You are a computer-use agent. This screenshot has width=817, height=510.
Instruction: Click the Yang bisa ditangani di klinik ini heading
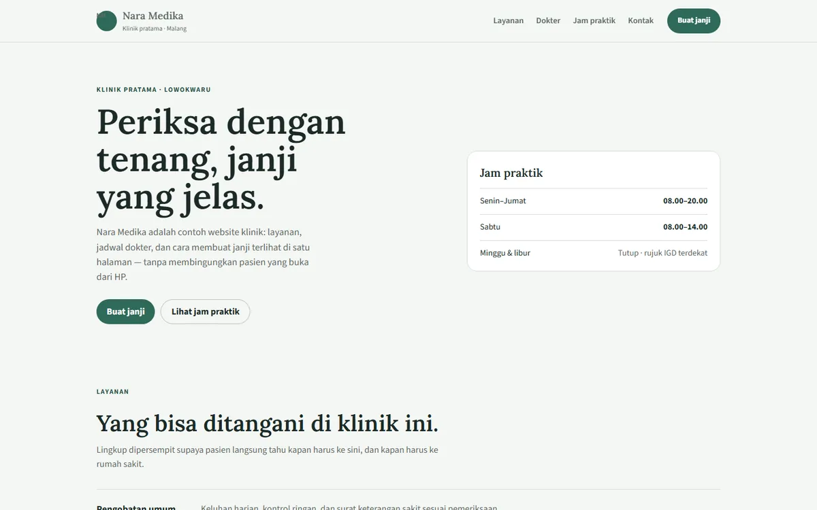(x=268, y=423)
